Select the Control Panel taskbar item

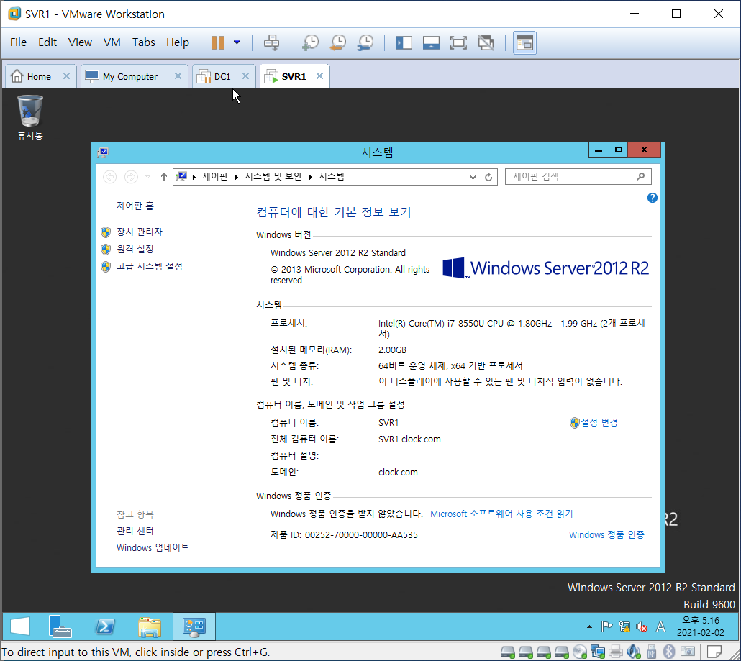(x=194, y=626)
